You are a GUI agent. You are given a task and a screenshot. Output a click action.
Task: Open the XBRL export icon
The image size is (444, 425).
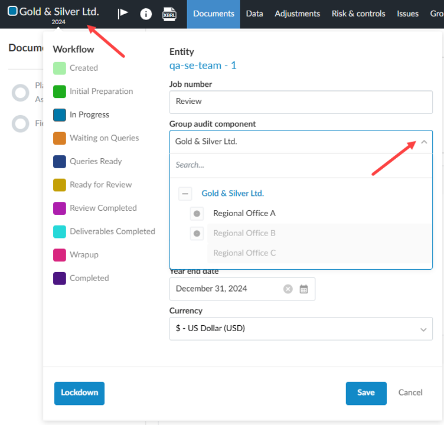(x=169, y=14)
